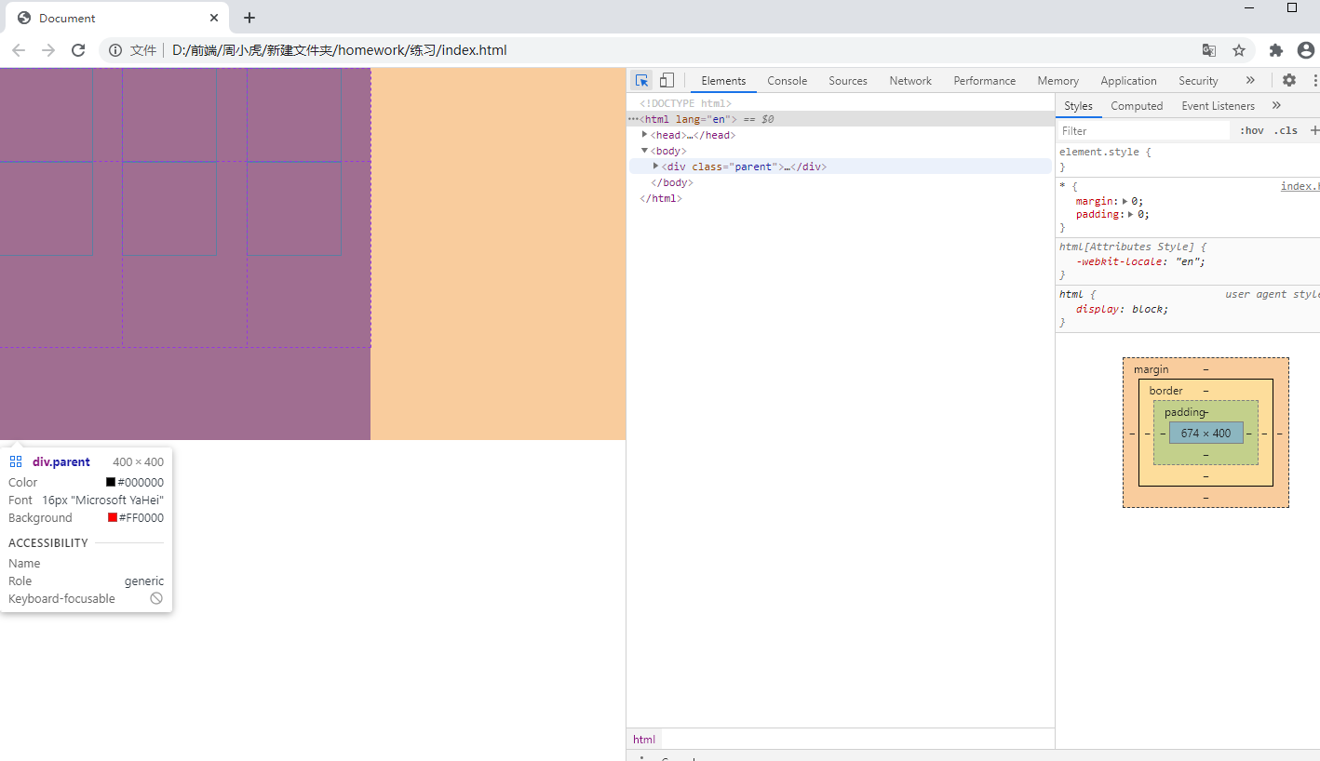1320x761 pixels.
Task: Select the Styles sidebar tab
Action: (x=1078, y=106)
